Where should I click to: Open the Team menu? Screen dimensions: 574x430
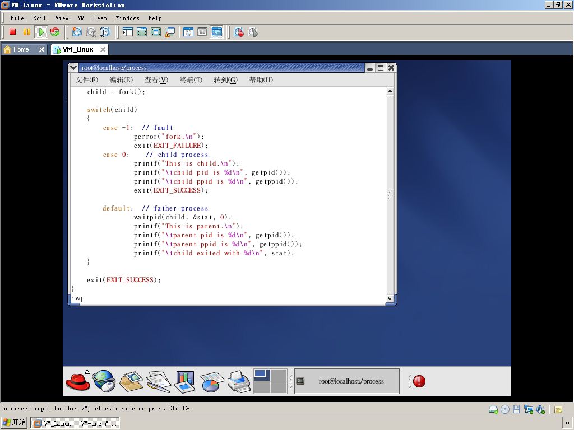click(100, 18)
